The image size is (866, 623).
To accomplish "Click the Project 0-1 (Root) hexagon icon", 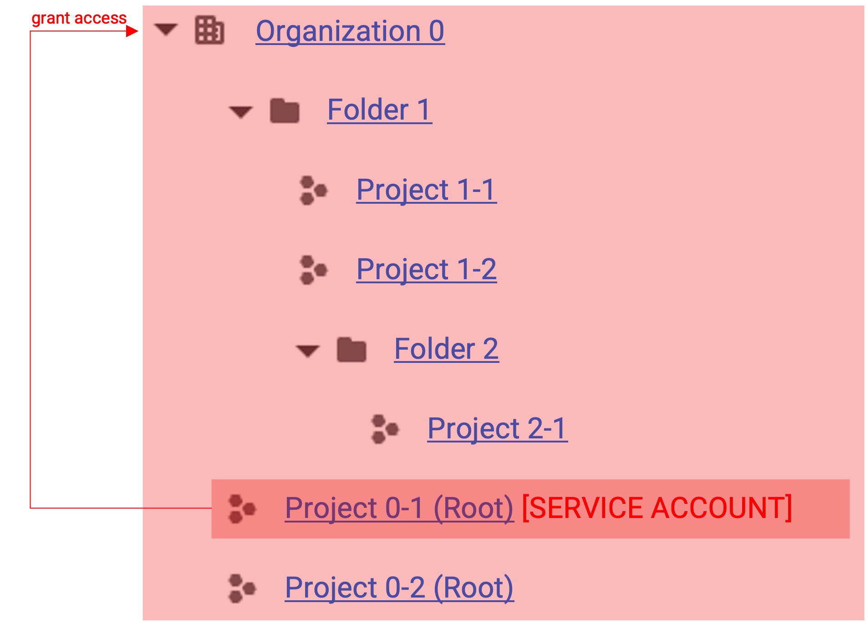I will [x=242, y=509].
